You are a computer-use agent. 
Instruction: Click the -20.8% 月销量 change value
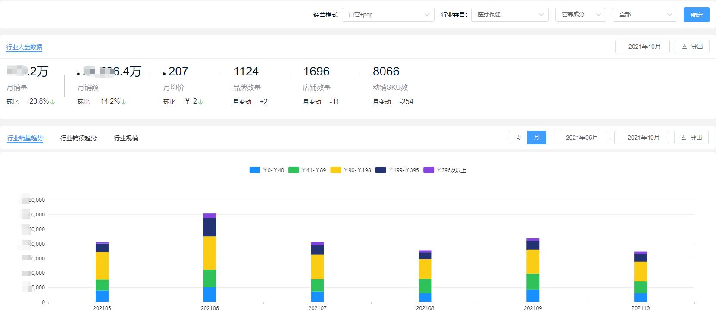(38, 101)
